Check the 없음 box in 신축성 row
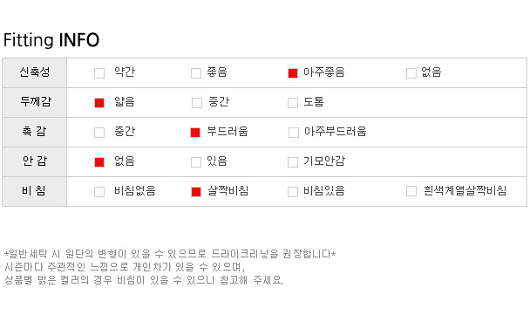The height and width of the screenshot is (315, 530). tap(411, 73)
